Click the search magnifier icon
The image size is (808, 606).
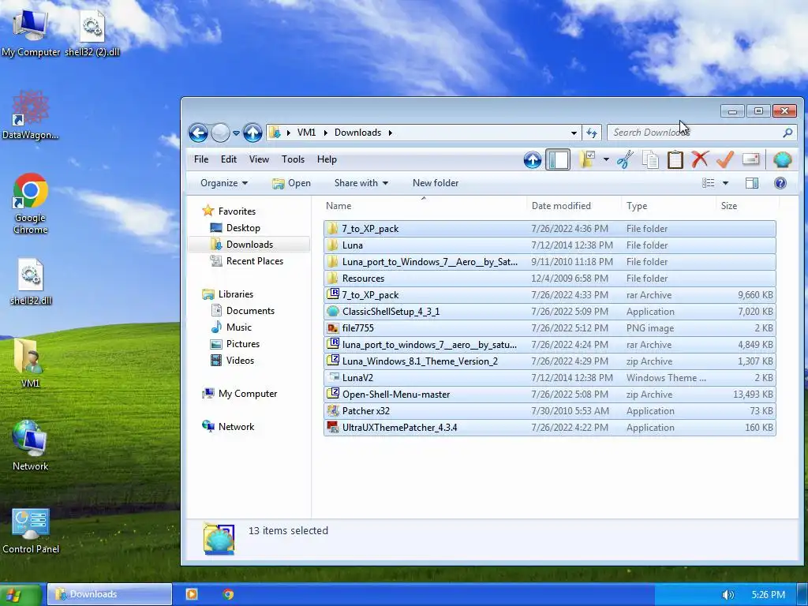(x=787, y=133)
